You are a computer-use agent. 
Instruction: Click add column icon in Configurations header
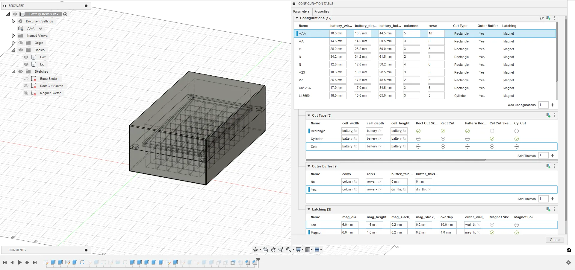(548, 18)
